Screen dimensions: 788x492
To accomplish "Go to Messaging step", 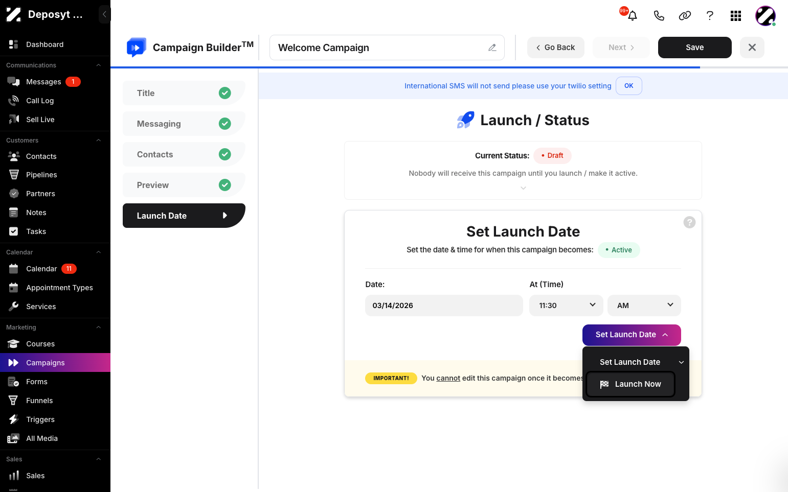I will [x=184, y=124].
